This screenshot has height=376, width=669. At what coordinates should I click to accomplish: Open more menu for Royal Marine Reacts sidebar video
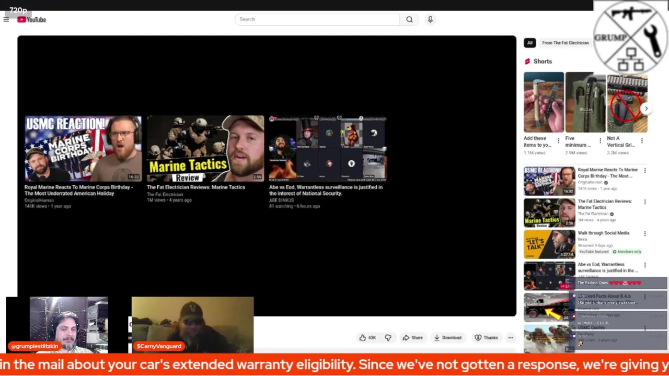(645, 171)
